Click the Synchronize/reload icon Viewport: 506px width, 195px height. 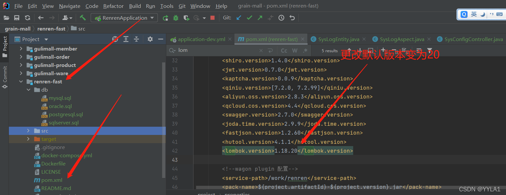click(28, 18)
